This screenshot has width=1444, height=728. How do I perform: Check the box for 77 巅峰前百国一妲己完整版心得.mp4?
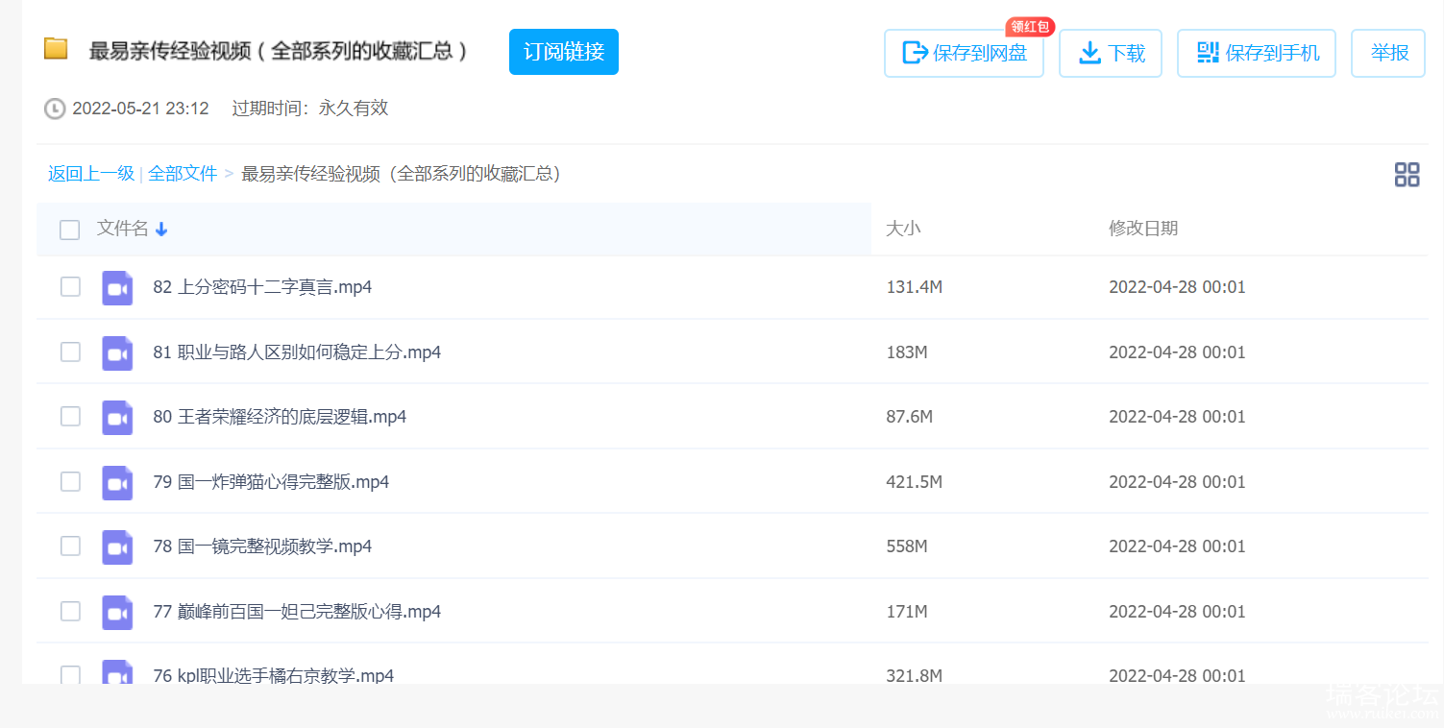tap(70, 611)
